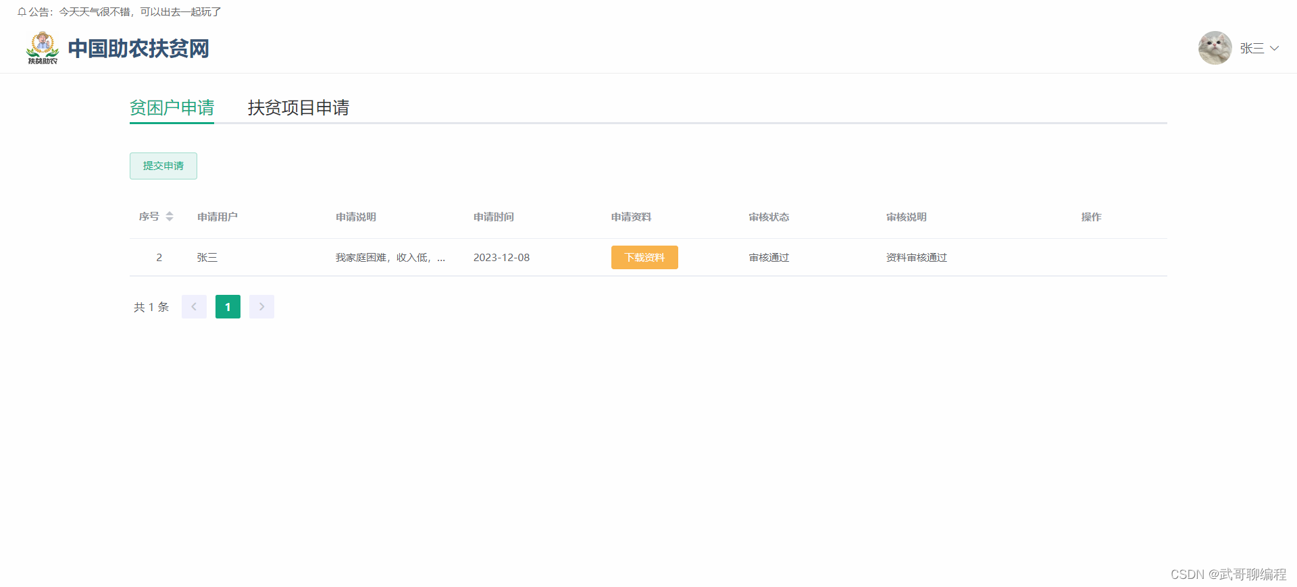Click the 申请资料 column header
This screenshot has height=587, width=1297.
[631, 217]
